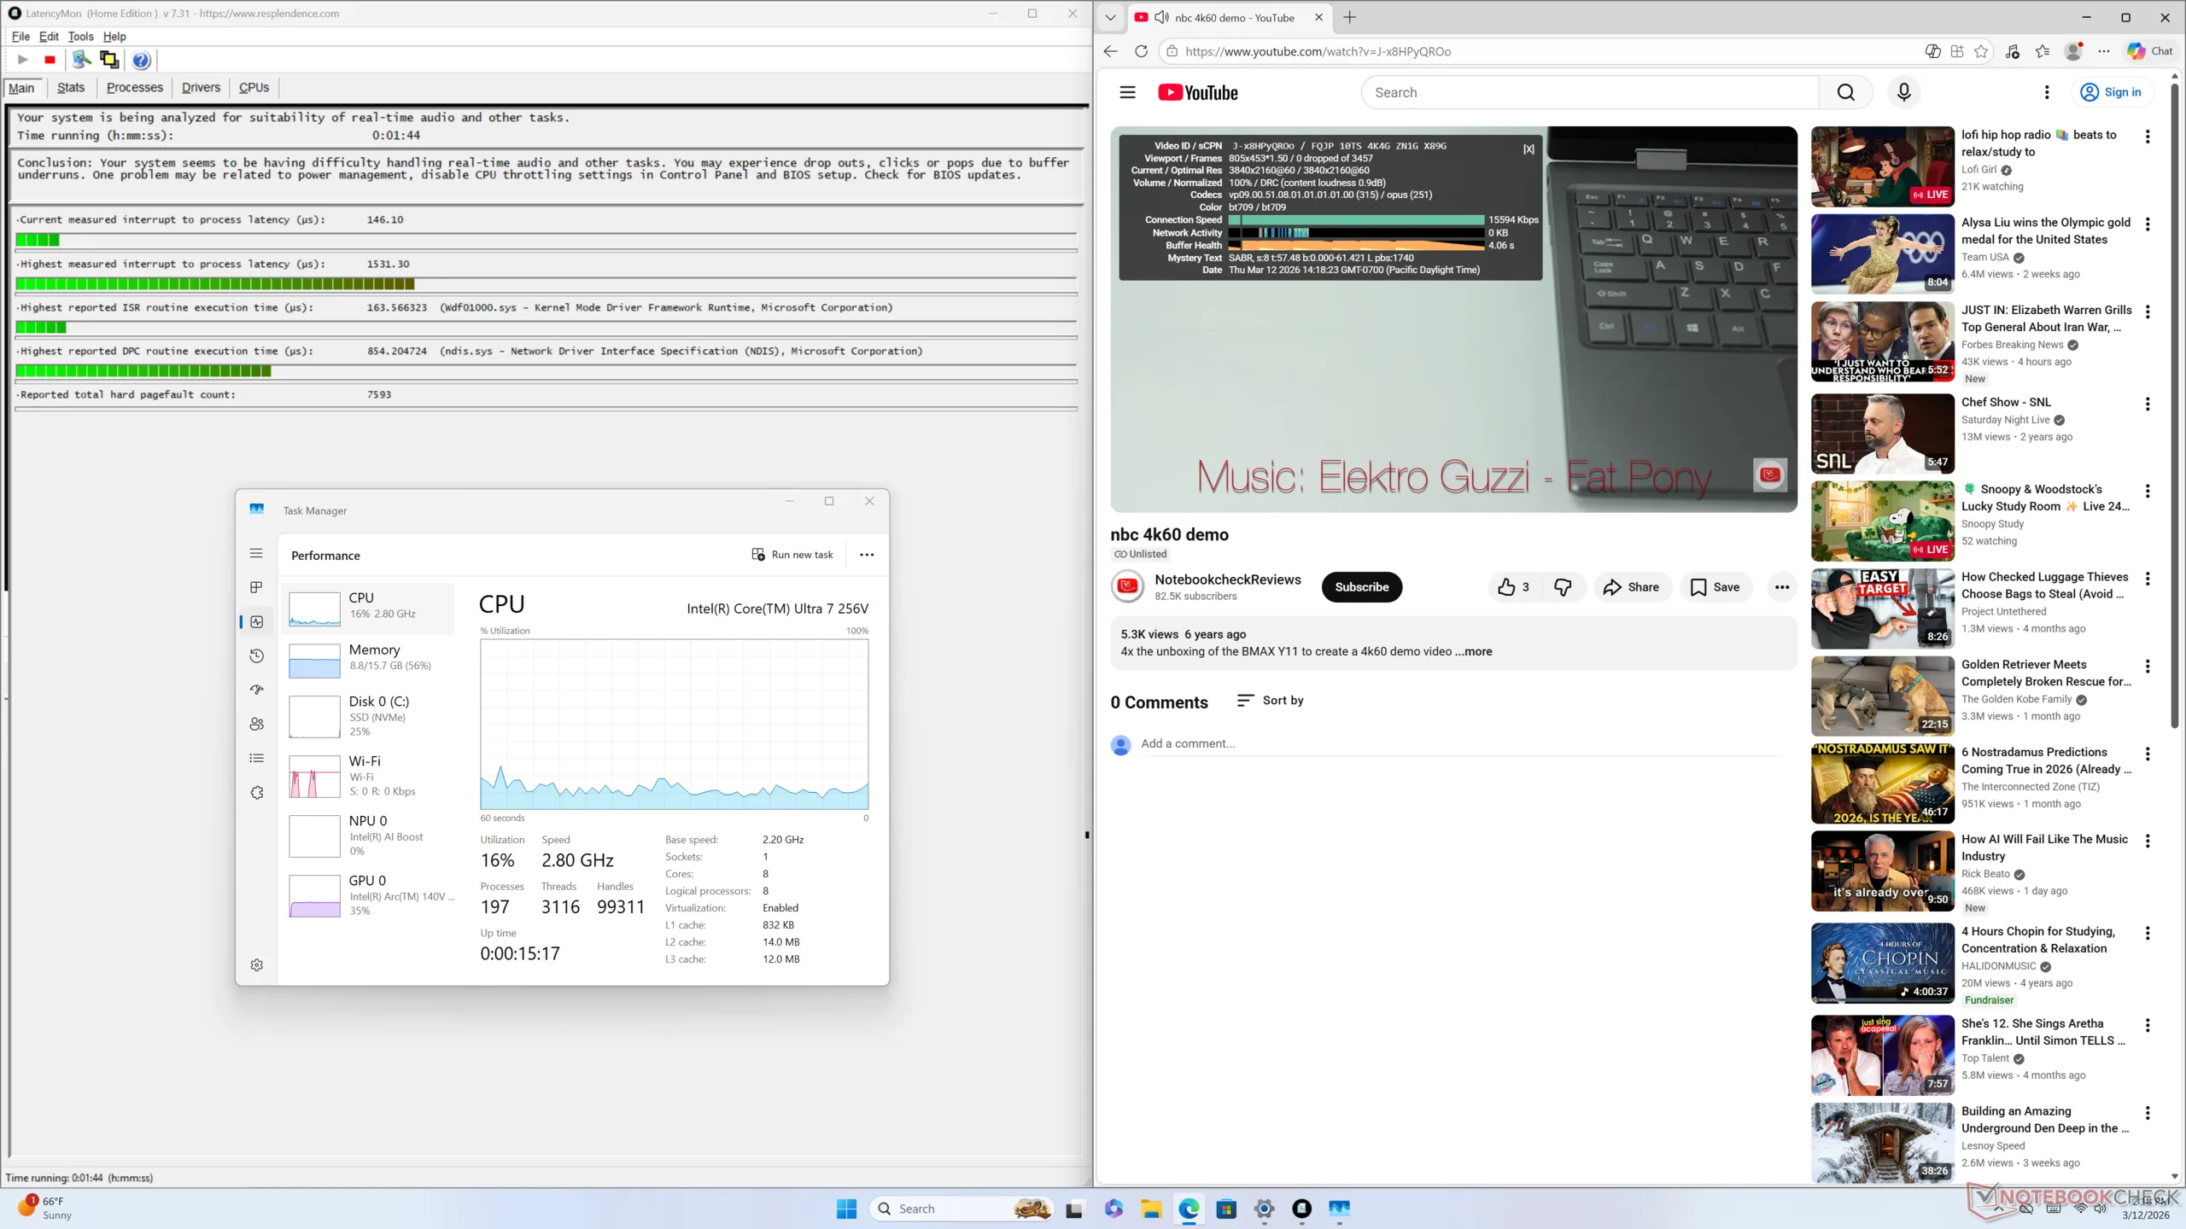2186x1229 pixels.
Task: Close the stats for nerds overlay
Action: tap(1528, 149)
